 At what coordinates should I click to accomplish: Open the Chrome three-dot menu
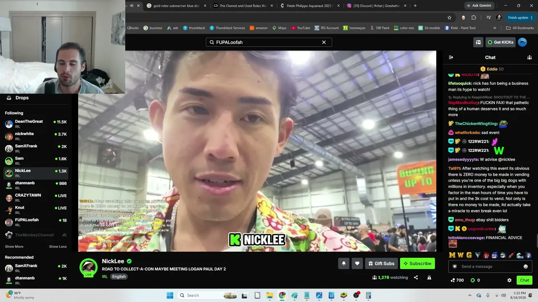[531, 18]
